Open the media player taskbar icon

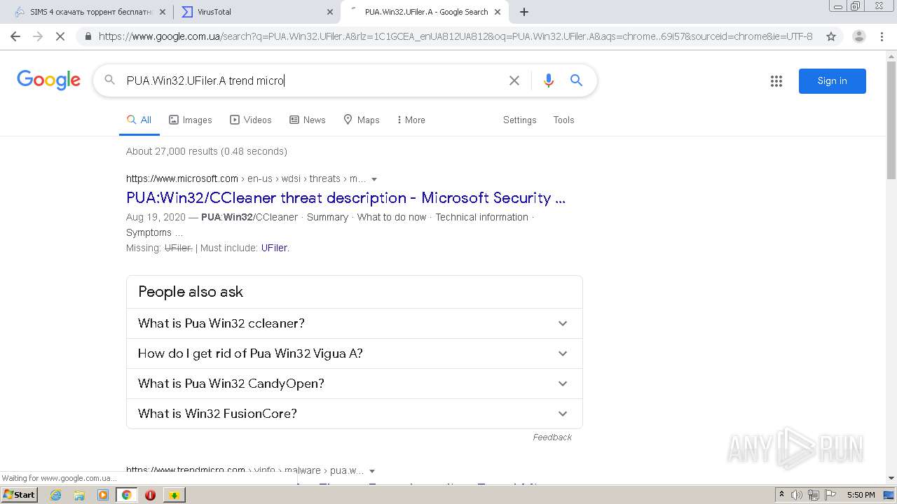click(x=103, y=495)
